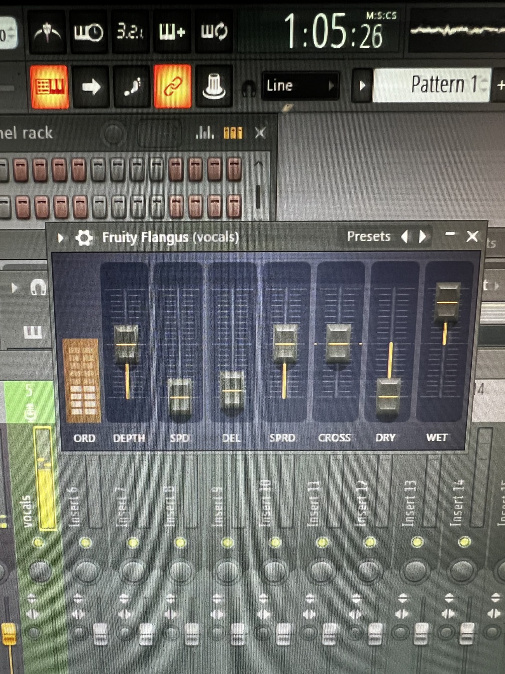Select the vocals mixer track label

[27, 512]
